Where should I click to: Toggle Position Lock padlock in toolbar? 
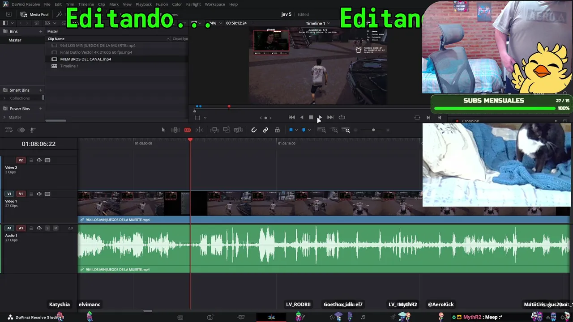click(x=278, y=130)
